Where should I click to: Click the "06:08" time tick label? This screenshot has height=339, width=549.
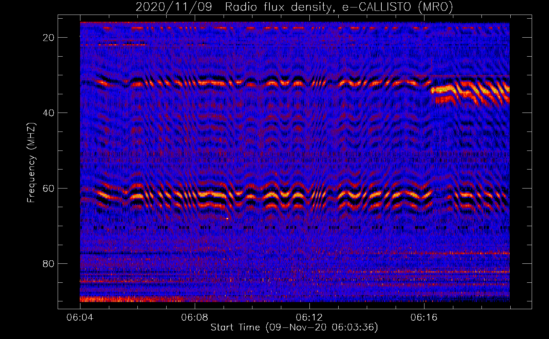195,318
